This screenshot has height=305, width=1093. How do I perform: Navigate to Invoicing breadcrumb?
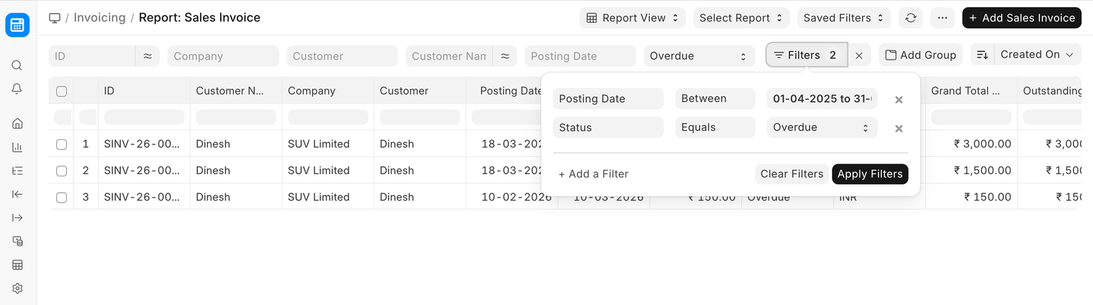(x=99, y=18)
